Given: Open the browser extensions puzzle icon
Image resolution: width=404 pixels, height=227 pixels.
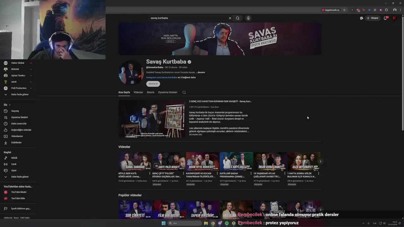Looking at the screenshot, I should click(386, 10).
